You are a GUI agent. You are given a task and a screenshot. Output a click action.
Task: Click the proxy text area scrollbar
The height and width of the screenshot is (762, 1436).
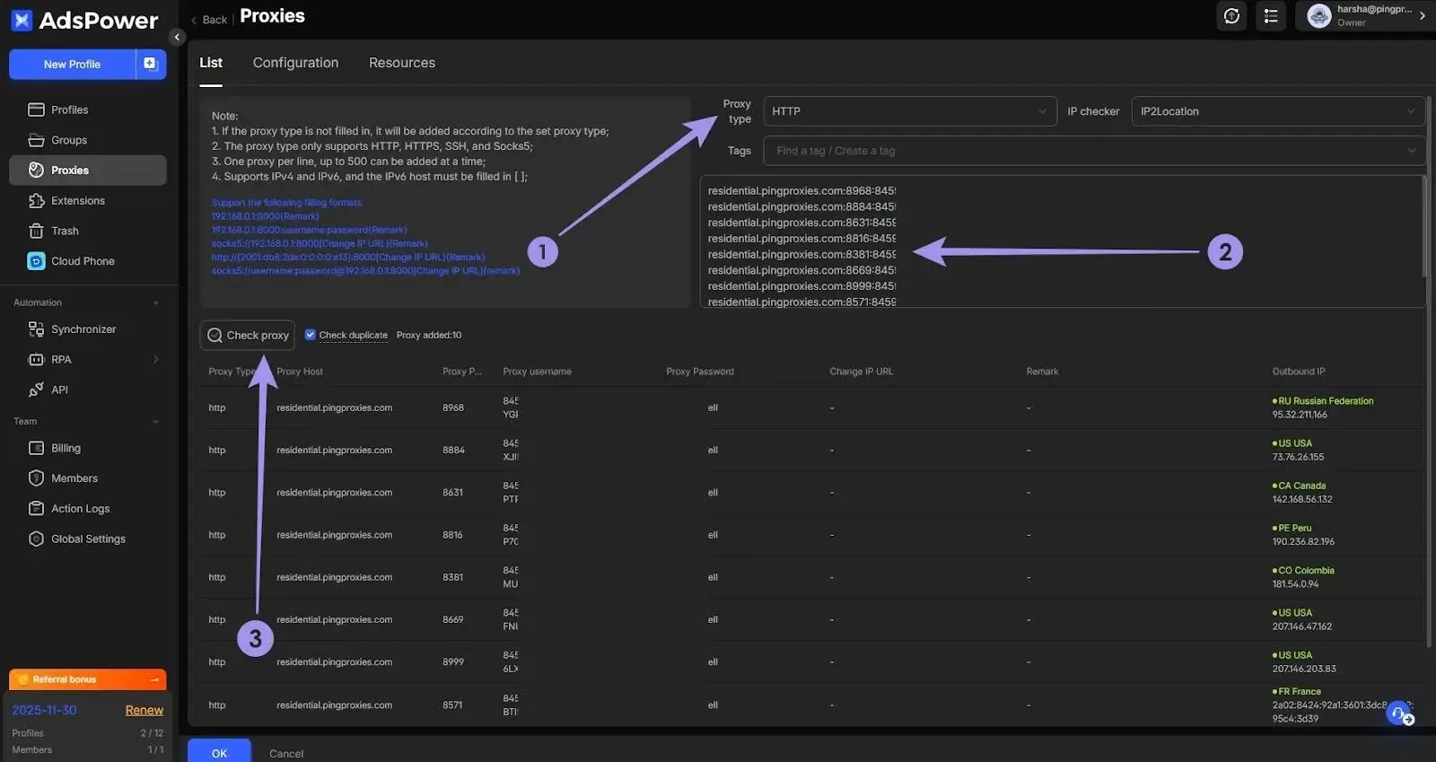pyautogui.click(x=1423, y=227)
